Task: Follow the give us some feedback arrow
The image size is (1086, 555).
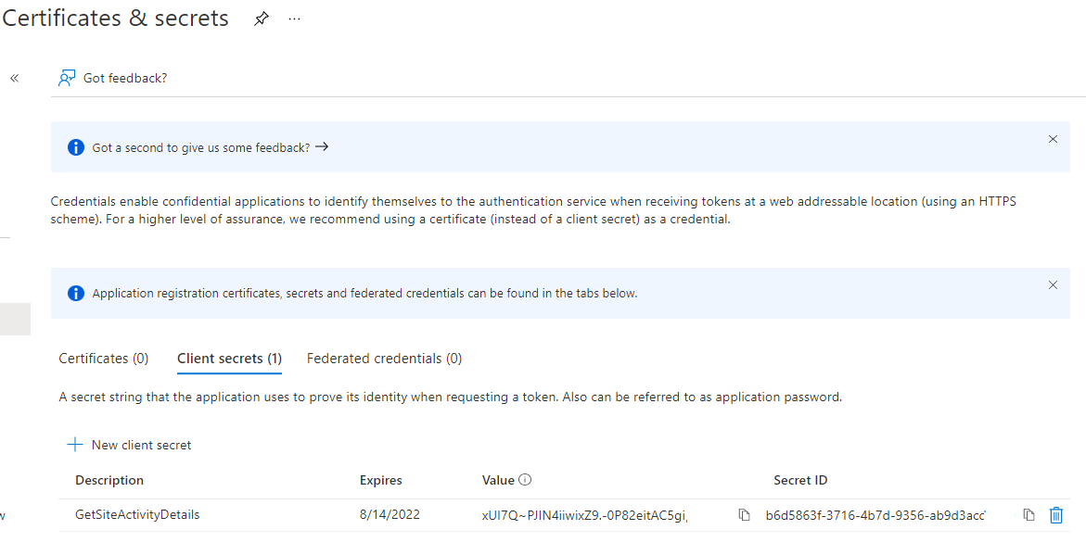Action: tap(322, 146)
